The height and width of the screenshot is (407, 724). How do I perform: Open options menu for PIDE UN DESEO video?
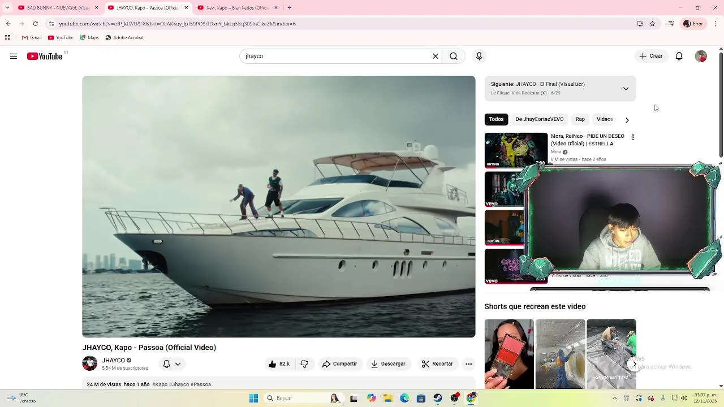(633, 137)
